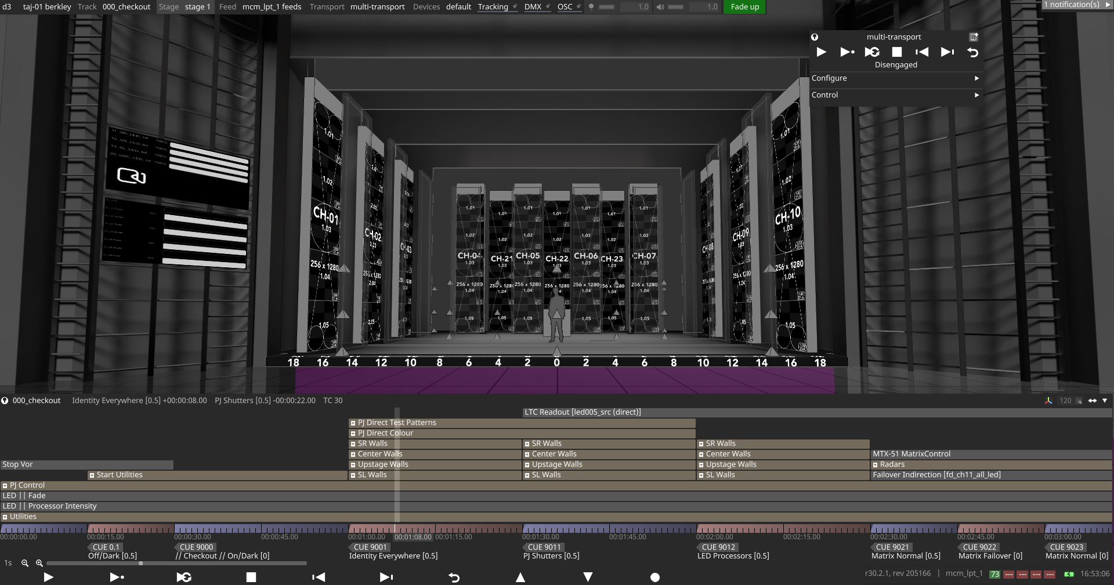Image resolution: width=1114 pixels, height=585 pixels.
Task: Expand the PJ Control layer group
Action: (x=5, y=486)
